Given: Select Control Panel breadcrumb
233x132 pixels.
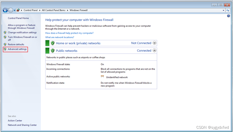Looking at the screenshot, I should coord(30,10).
